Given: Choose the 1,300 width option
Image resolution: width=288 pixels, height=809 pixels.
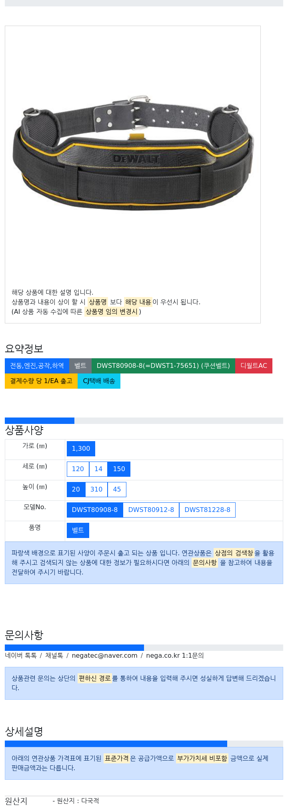Looking at the screenshot, I should (x=81, y=449).
